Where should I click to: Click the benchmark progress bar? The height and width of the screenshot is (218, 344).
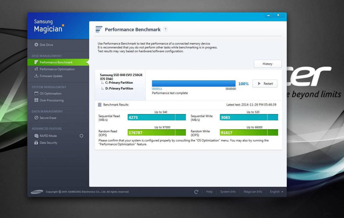[194, 83]
